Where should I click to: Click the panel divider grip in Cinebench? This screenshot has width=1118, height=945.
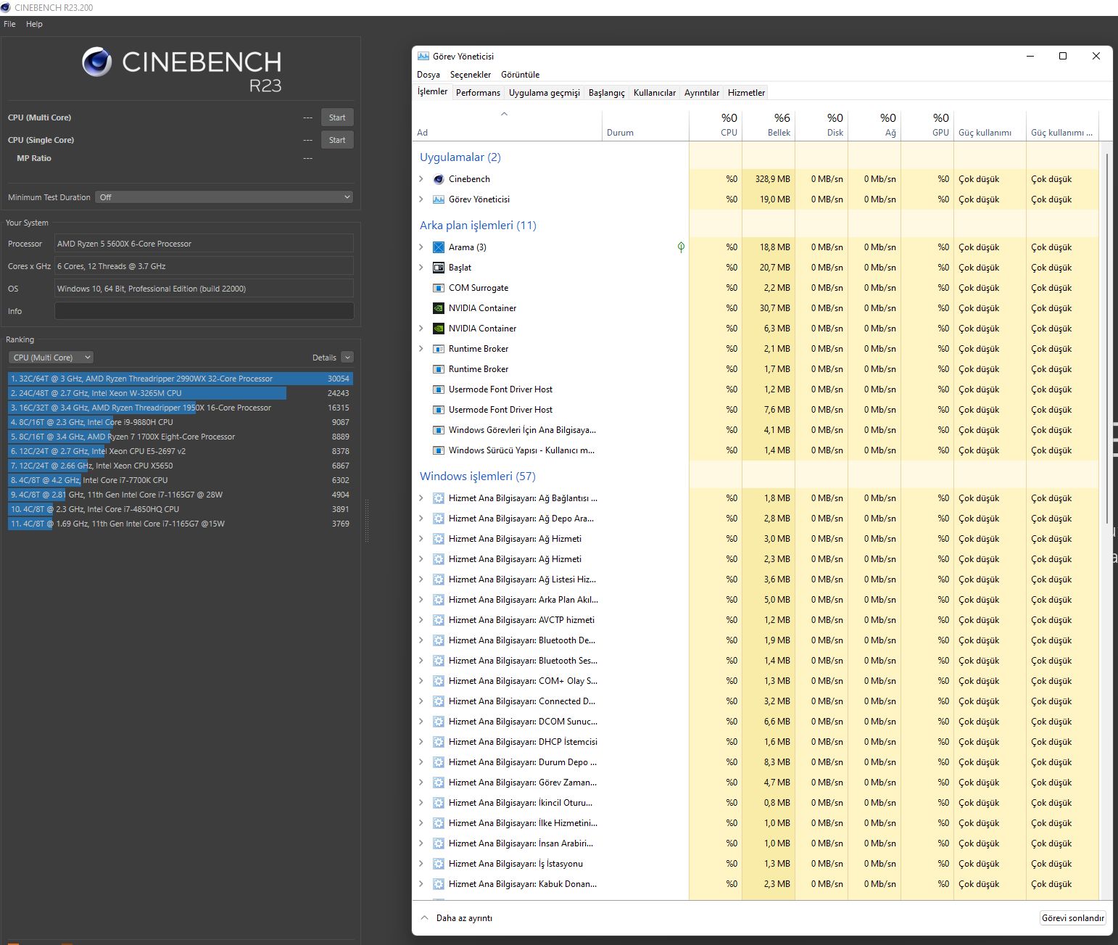367,521
